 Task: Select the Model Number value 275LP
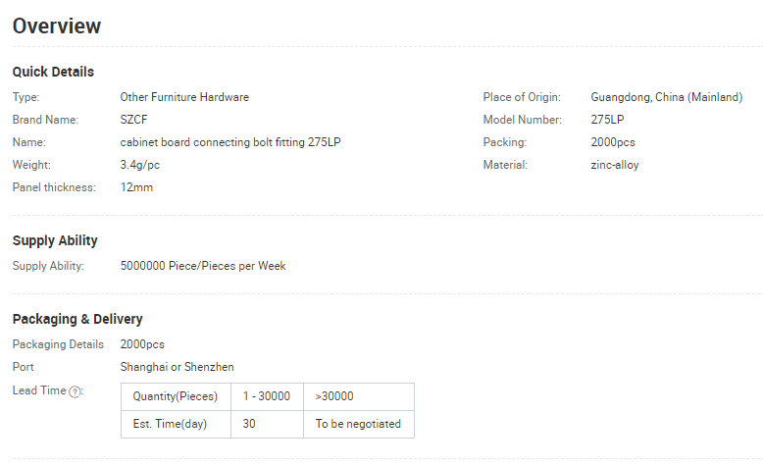tap(607, 120)
